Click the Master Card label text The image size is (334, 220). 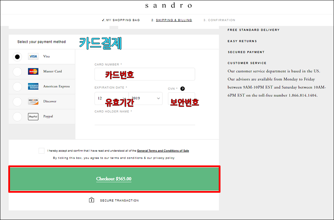point(52,71)
